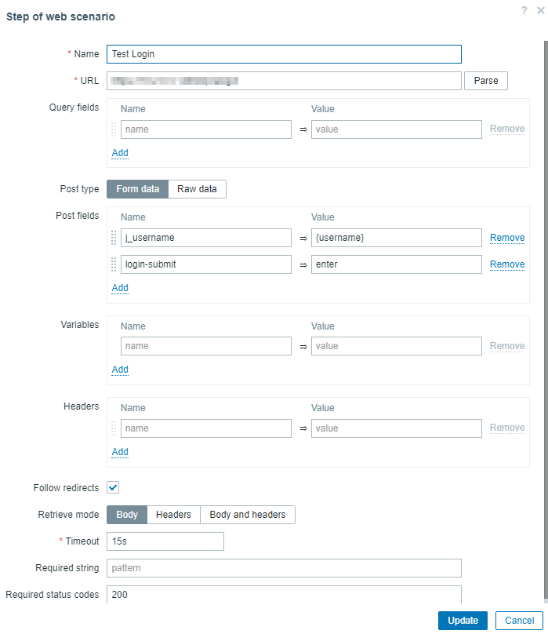Choose Body and headers retrieve mode
The height and width of the screenshot is (634, 548).
[x=248, y=515]
